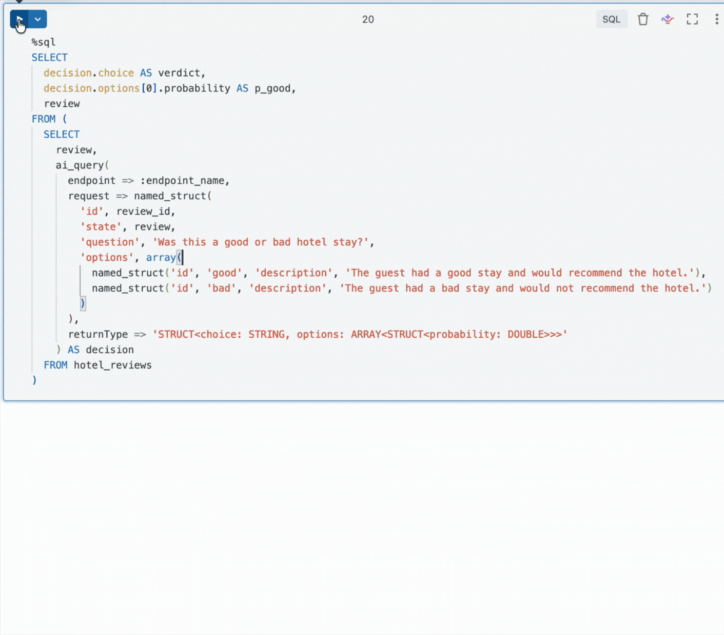Click the ':endpoint_name' parameter text
Viewport: 724px width, 635px height.
pyautogui.click(x=182, y=181)
